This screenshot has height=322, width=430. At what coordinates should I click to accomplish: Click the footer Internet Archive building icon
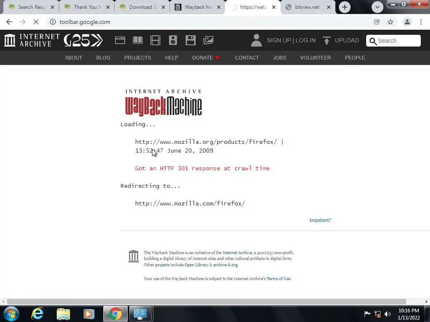tap(134, 256)
